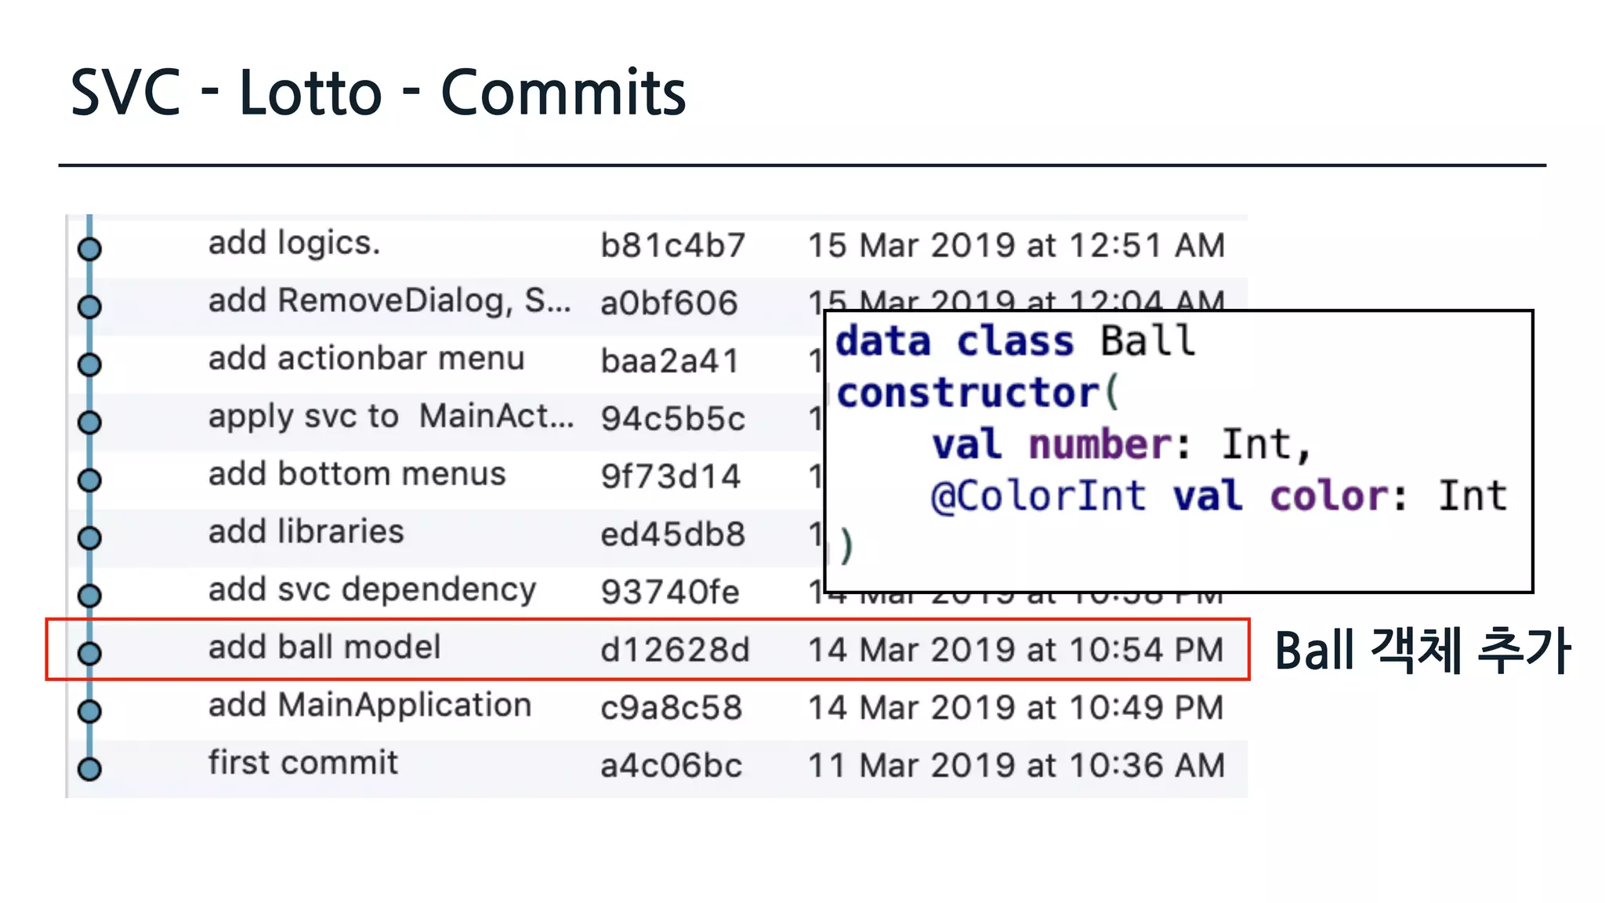Click date '14 Mar 2019 at 10:54 PM'
Image resolution: width=1605 pixels, height=903 pixels.
[x=1016, y=651]
